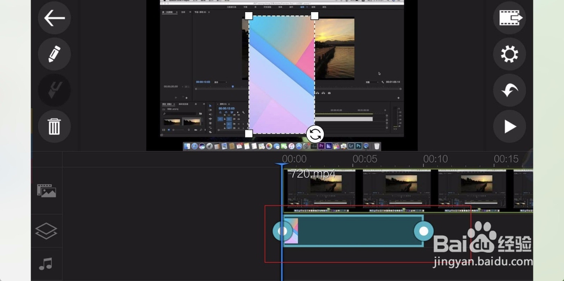Click the Finder icon in the previewed dock
This screenshot has height=281, width=564.
coord(187,146)
